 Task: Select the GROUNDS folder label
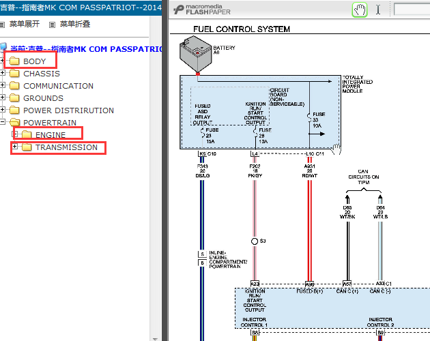(43, 98)
